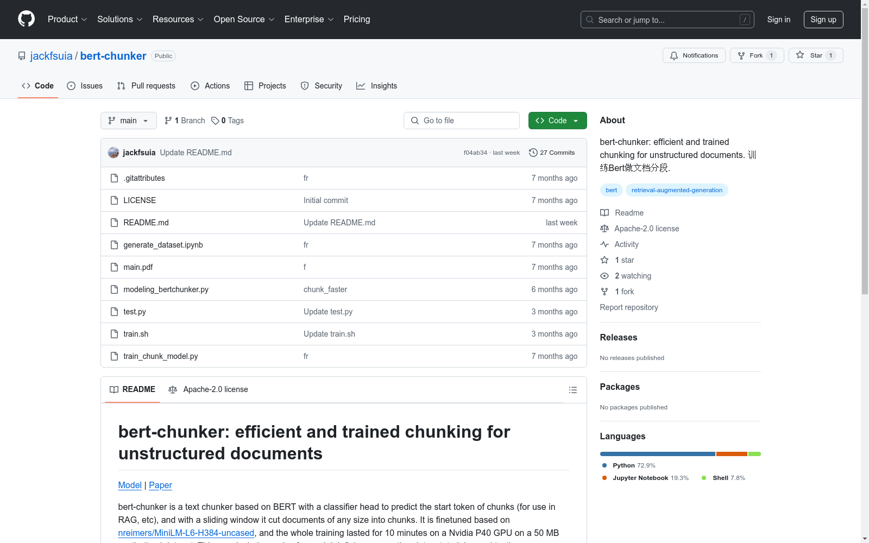
Task: Expand the Solutions menu
Action: pos(120,20)
